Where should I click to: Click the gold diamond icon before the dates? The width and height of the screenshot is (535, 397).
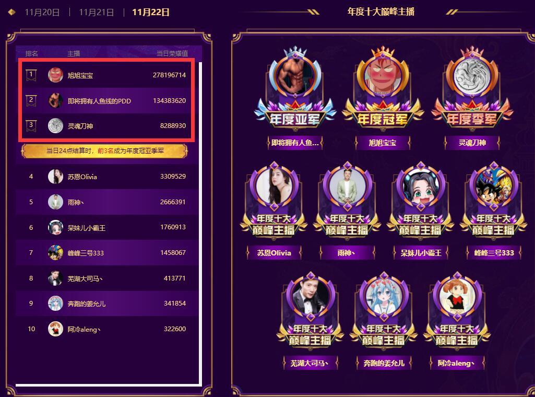[12, 13]
